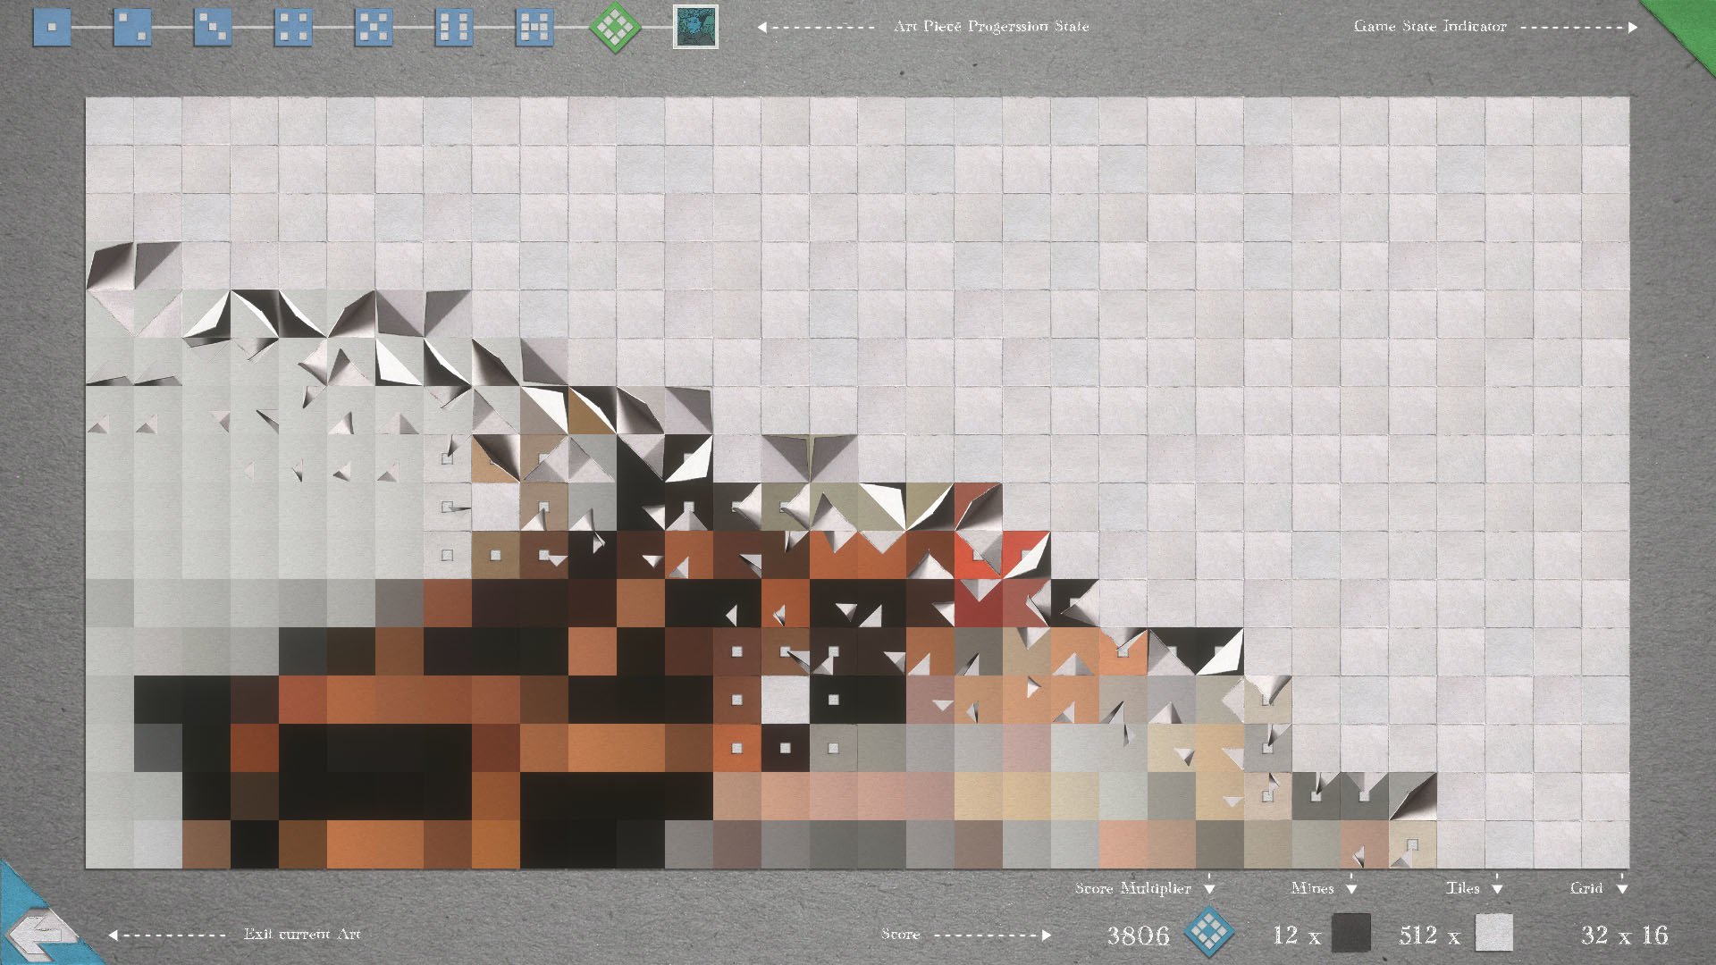1716x965 pixels.
Task: Select the six-dot progression stage icon
Action: point(454,27)
